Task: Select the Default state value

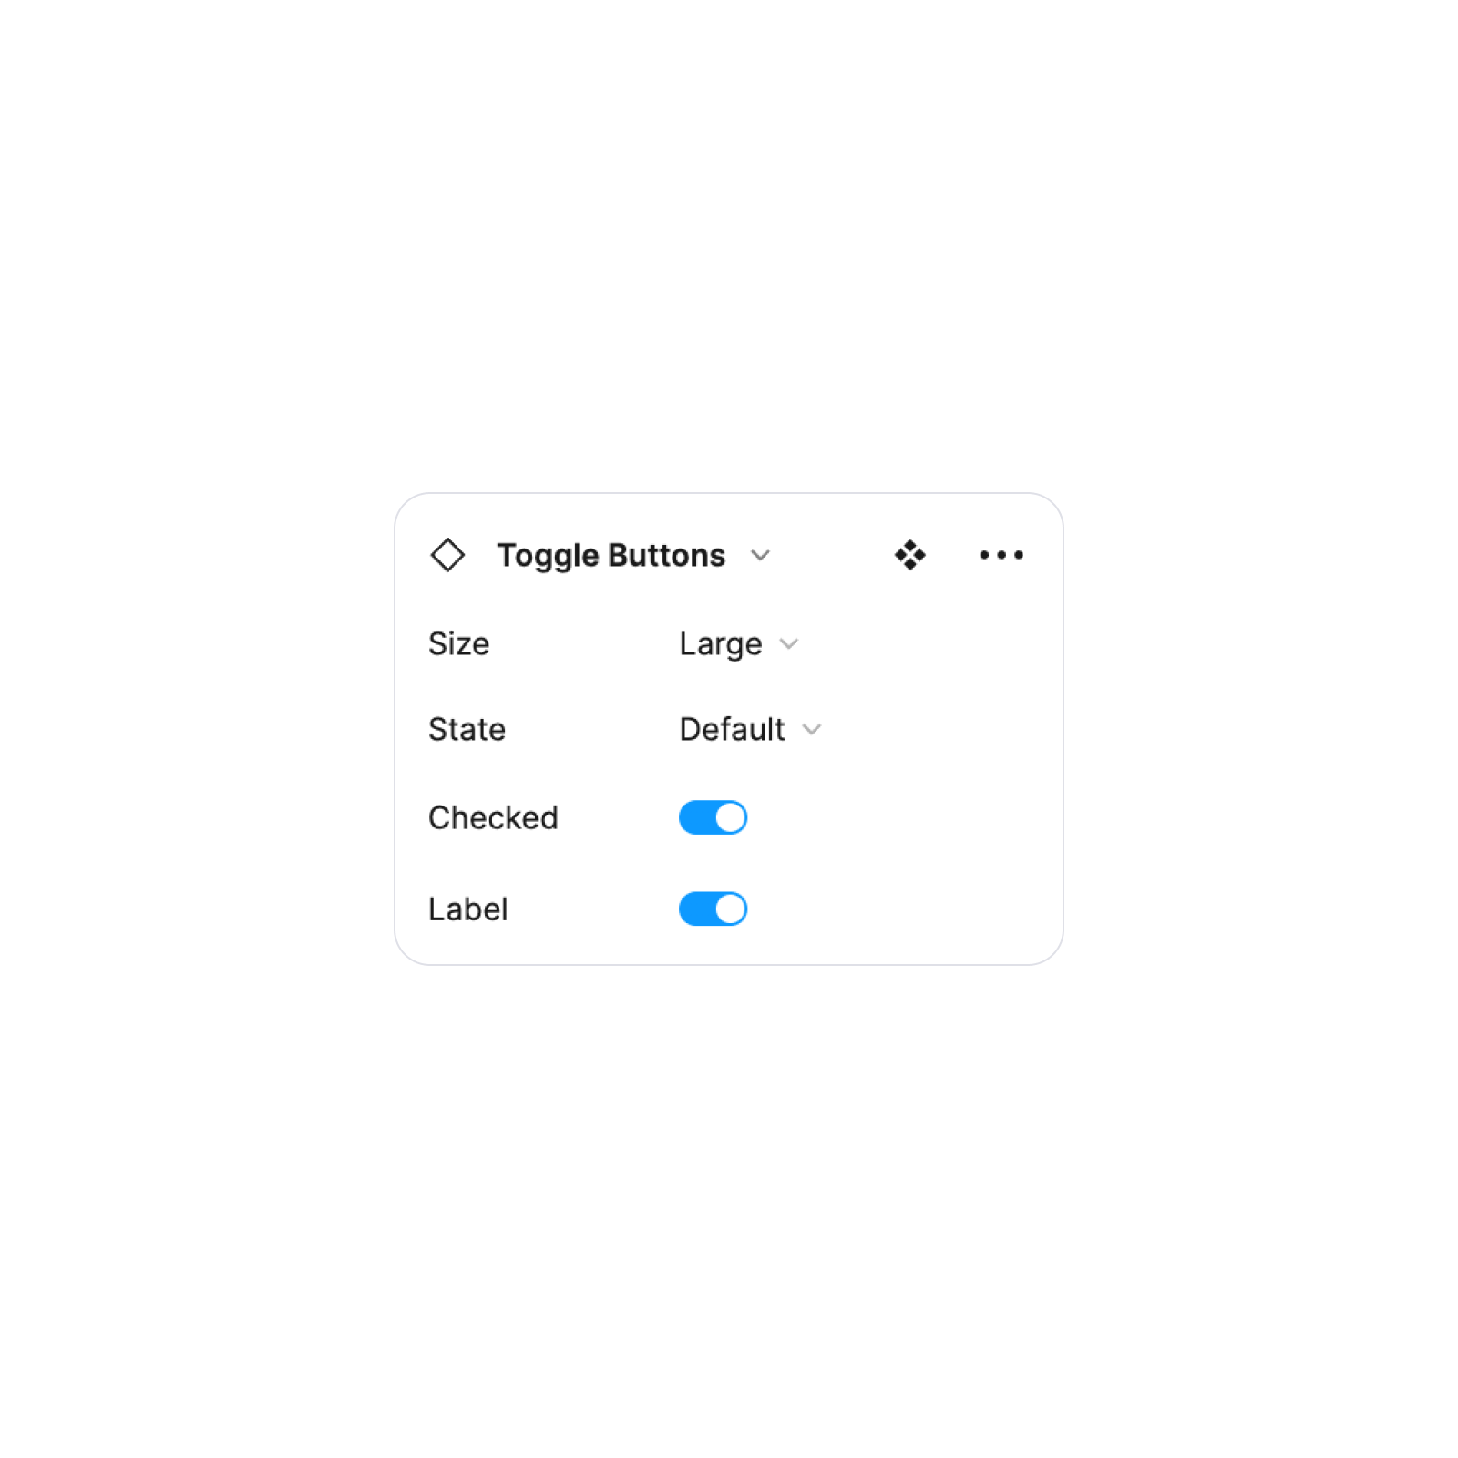Action: pyautogui.click(x=732, y=729)
